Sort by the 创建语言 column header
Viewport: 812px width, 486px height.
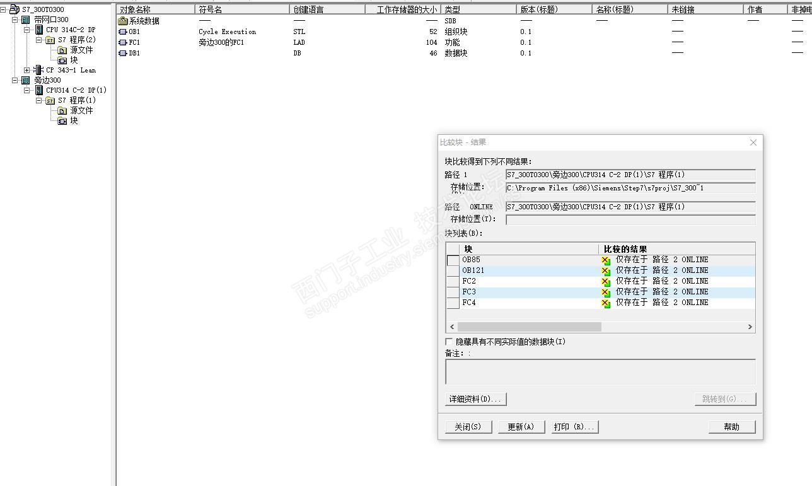[328, 9]
